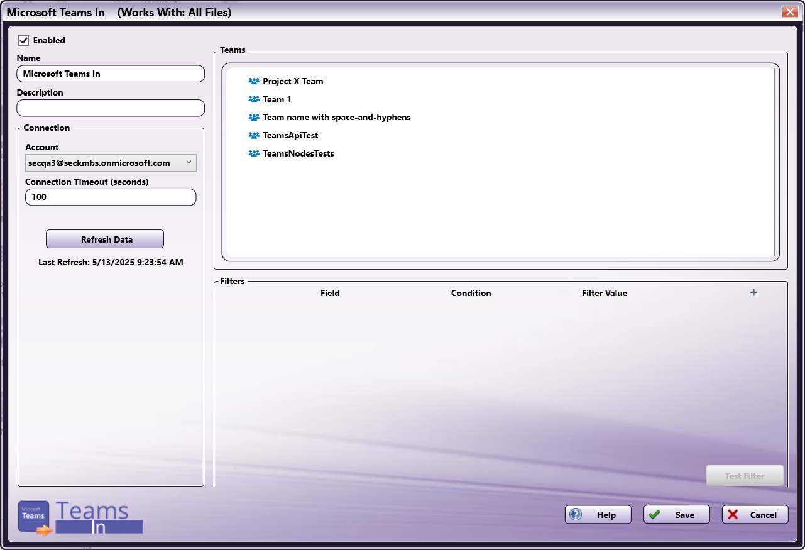Image resolution: width=805 pixels, height=550 pixels.
Task: Select Team 1 in the Teams list
Action: tap(277, 99)
